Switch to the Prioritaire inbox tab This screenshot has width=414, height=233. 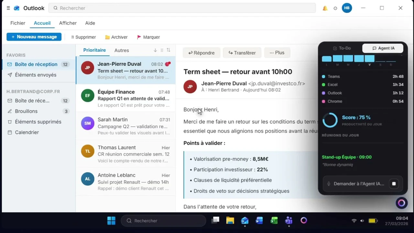[94, 50]
